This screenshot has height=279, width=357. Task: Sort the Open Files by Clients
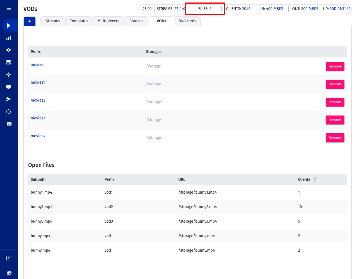coord(315,180)
